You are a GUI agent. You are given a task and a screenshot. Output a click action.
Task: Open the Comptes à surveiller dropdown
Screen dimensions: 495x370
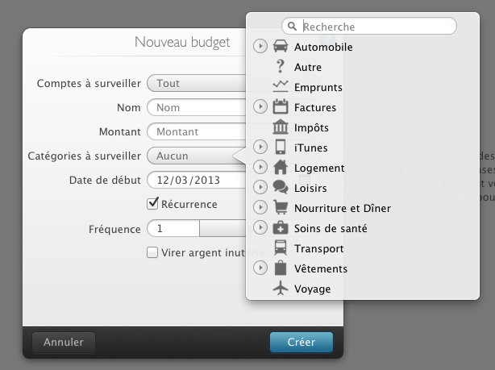click(197, 83)
